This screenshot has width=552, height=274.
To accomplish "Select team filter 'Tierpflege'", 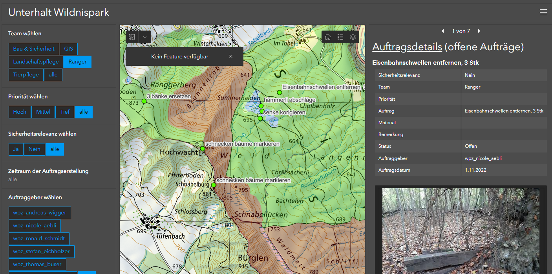I will click(x=26, y=75).
